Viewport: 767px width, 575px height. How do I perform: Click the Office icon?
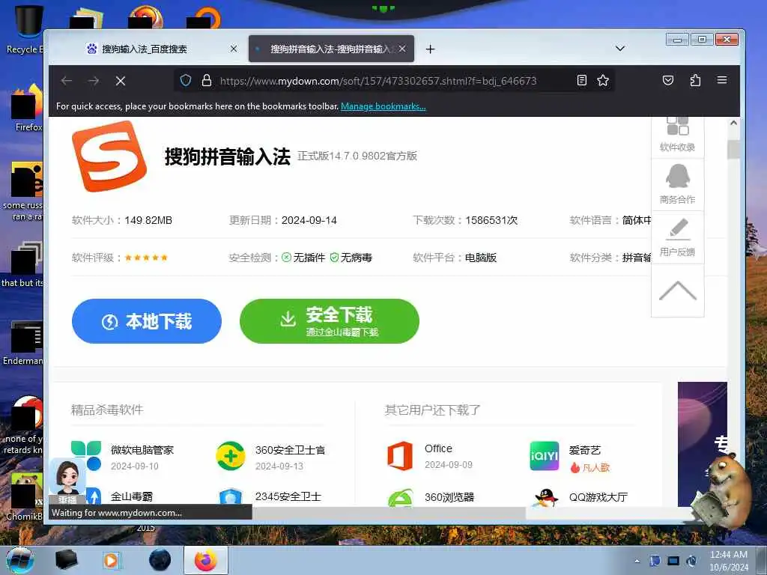[400, 456]
